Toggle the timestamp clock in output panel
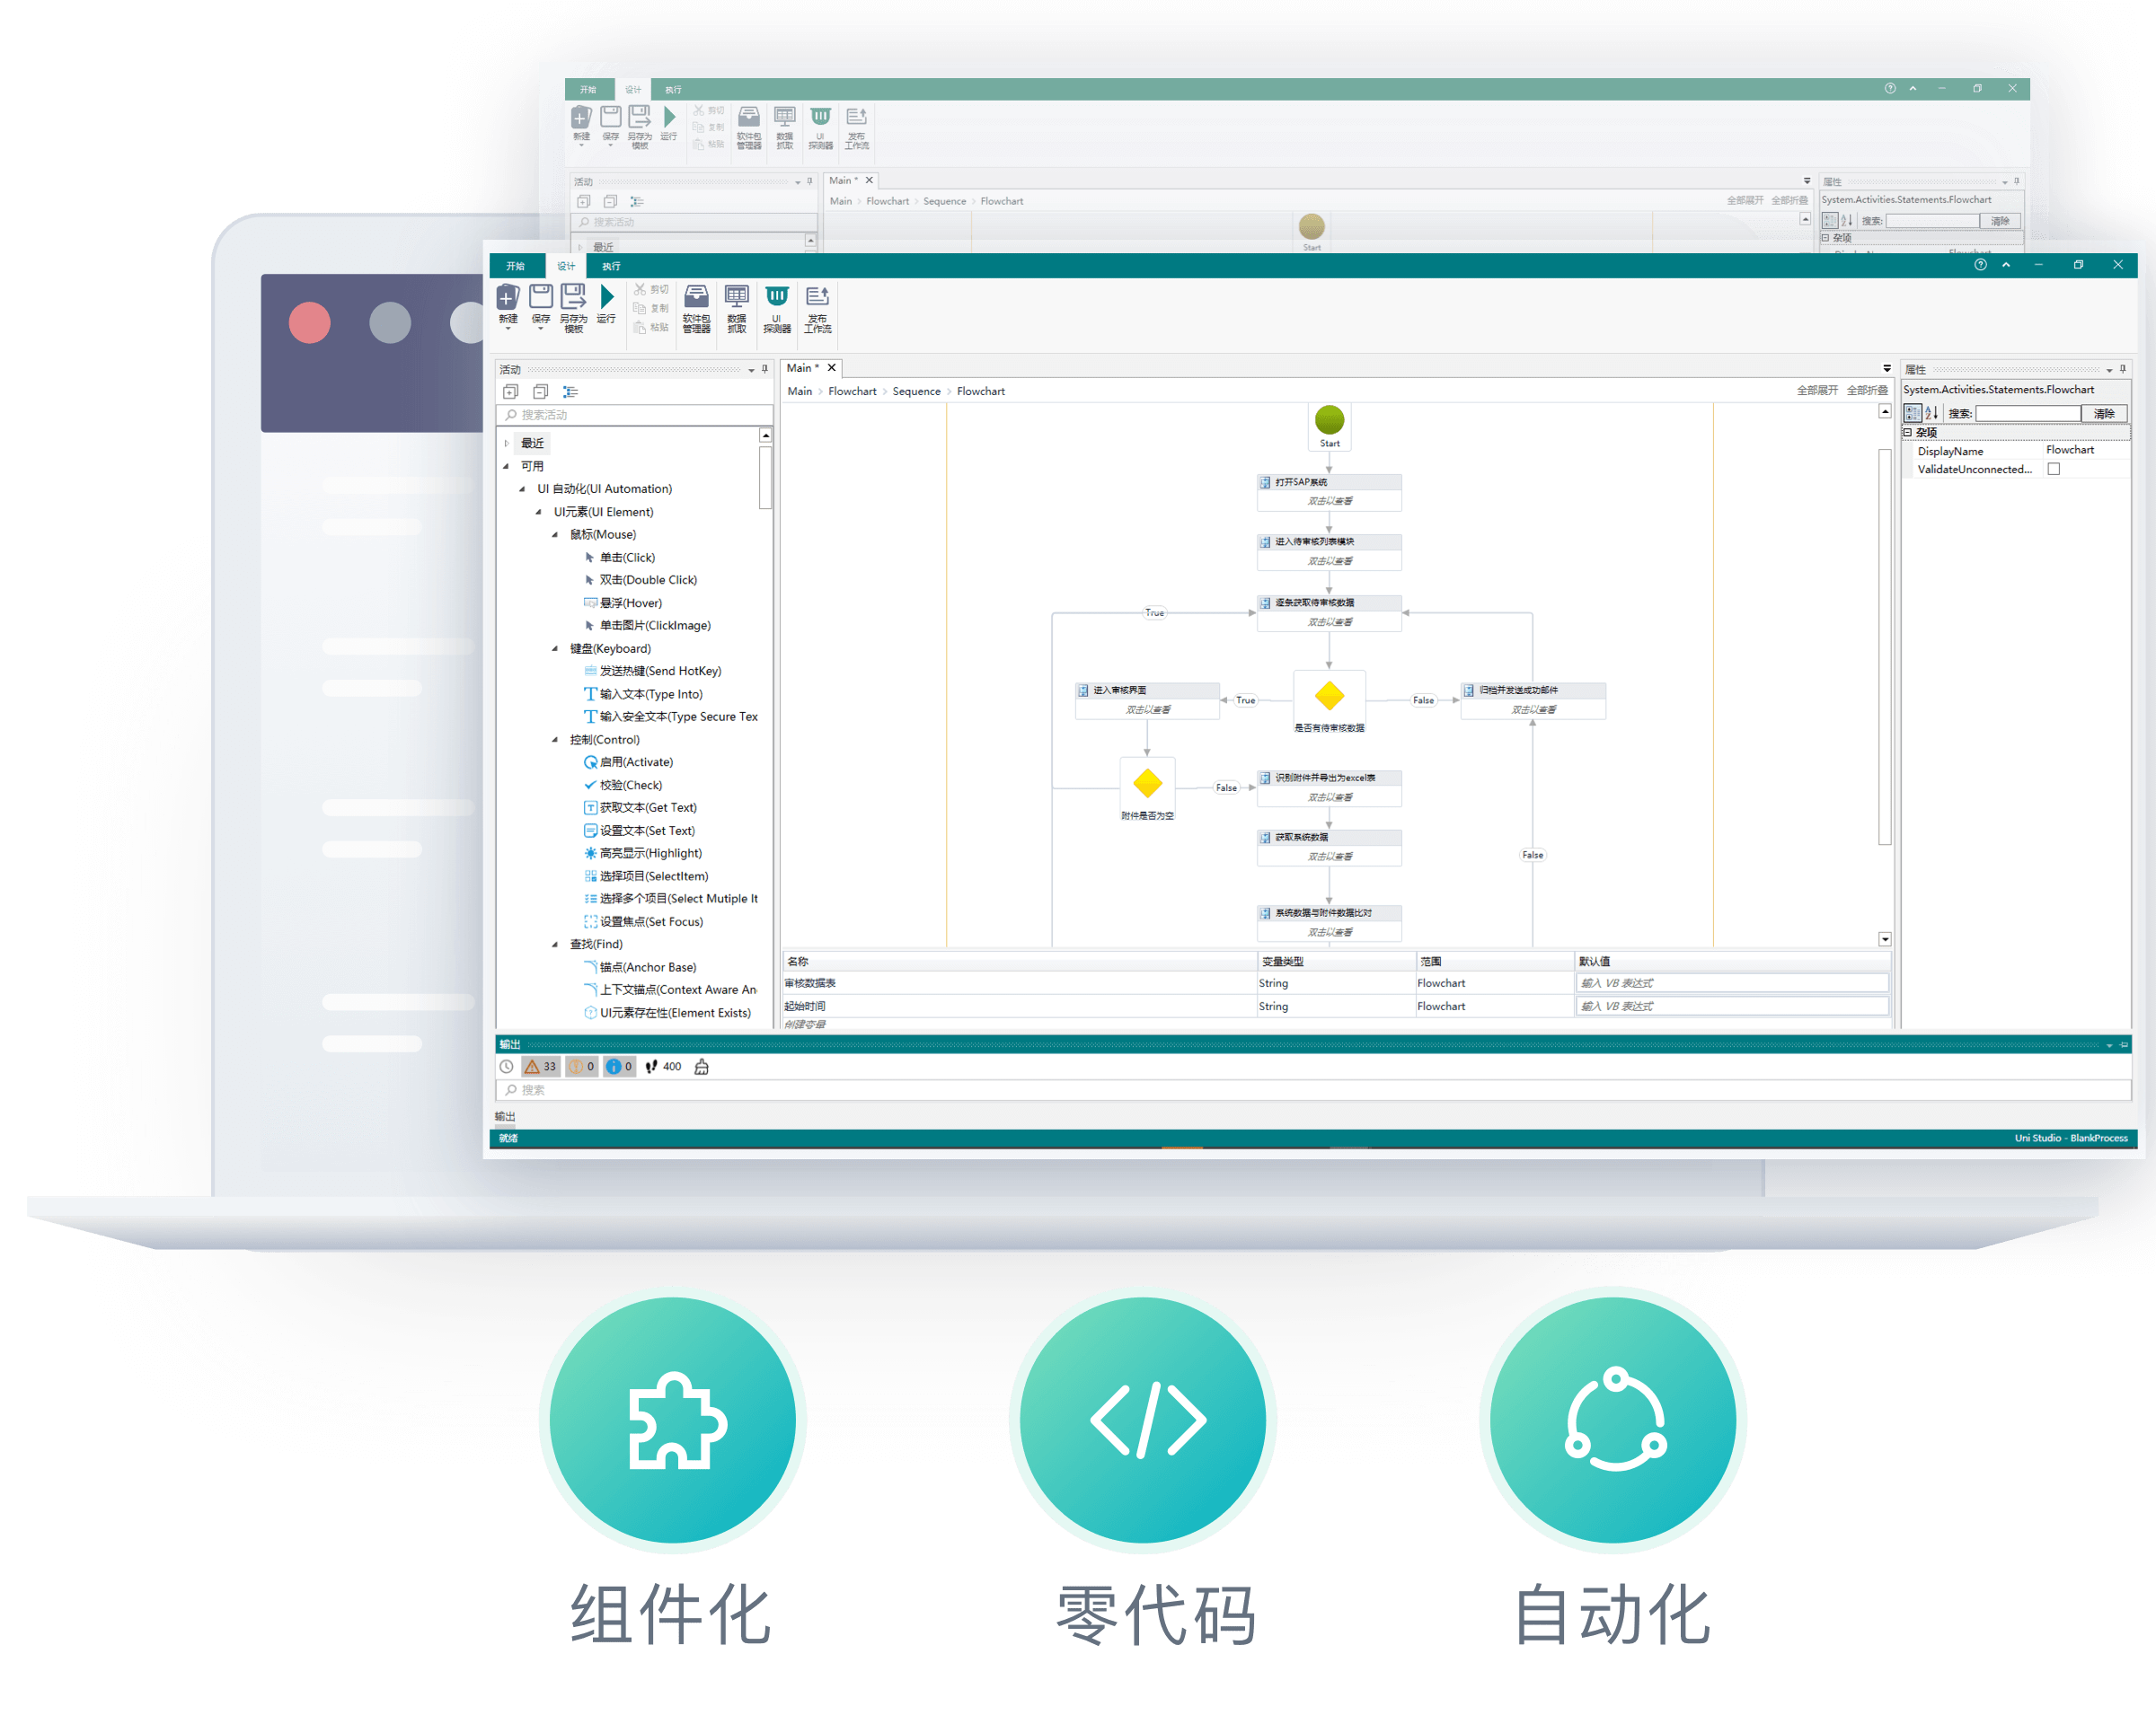 (507, 1067)
